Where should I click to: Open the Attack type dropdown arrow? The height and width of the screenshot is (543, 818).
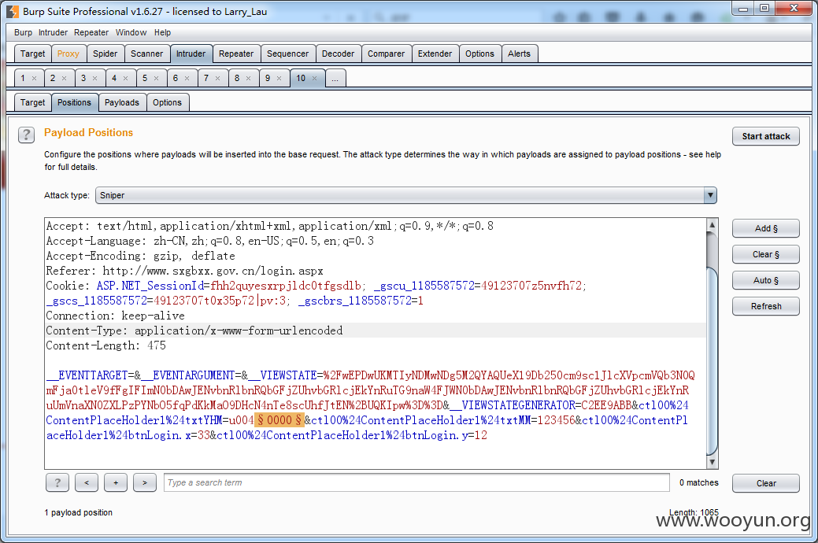click(710, 195)
